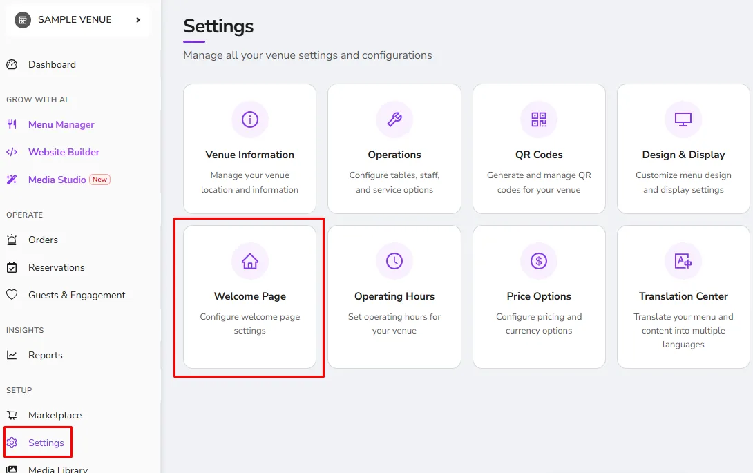Click the Price Options dollar icon
Screen dimensions: 753x473
click(539, 261)
